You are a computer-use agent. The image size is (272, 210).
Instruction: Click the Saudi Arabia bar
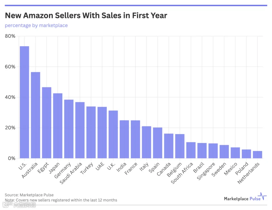pos(80,130)
